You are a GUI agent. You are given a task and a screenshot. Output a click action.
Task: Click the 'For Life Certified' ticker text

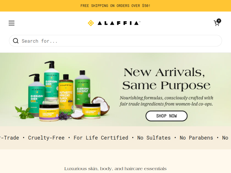pyautogui.click(x=101, y=138)
